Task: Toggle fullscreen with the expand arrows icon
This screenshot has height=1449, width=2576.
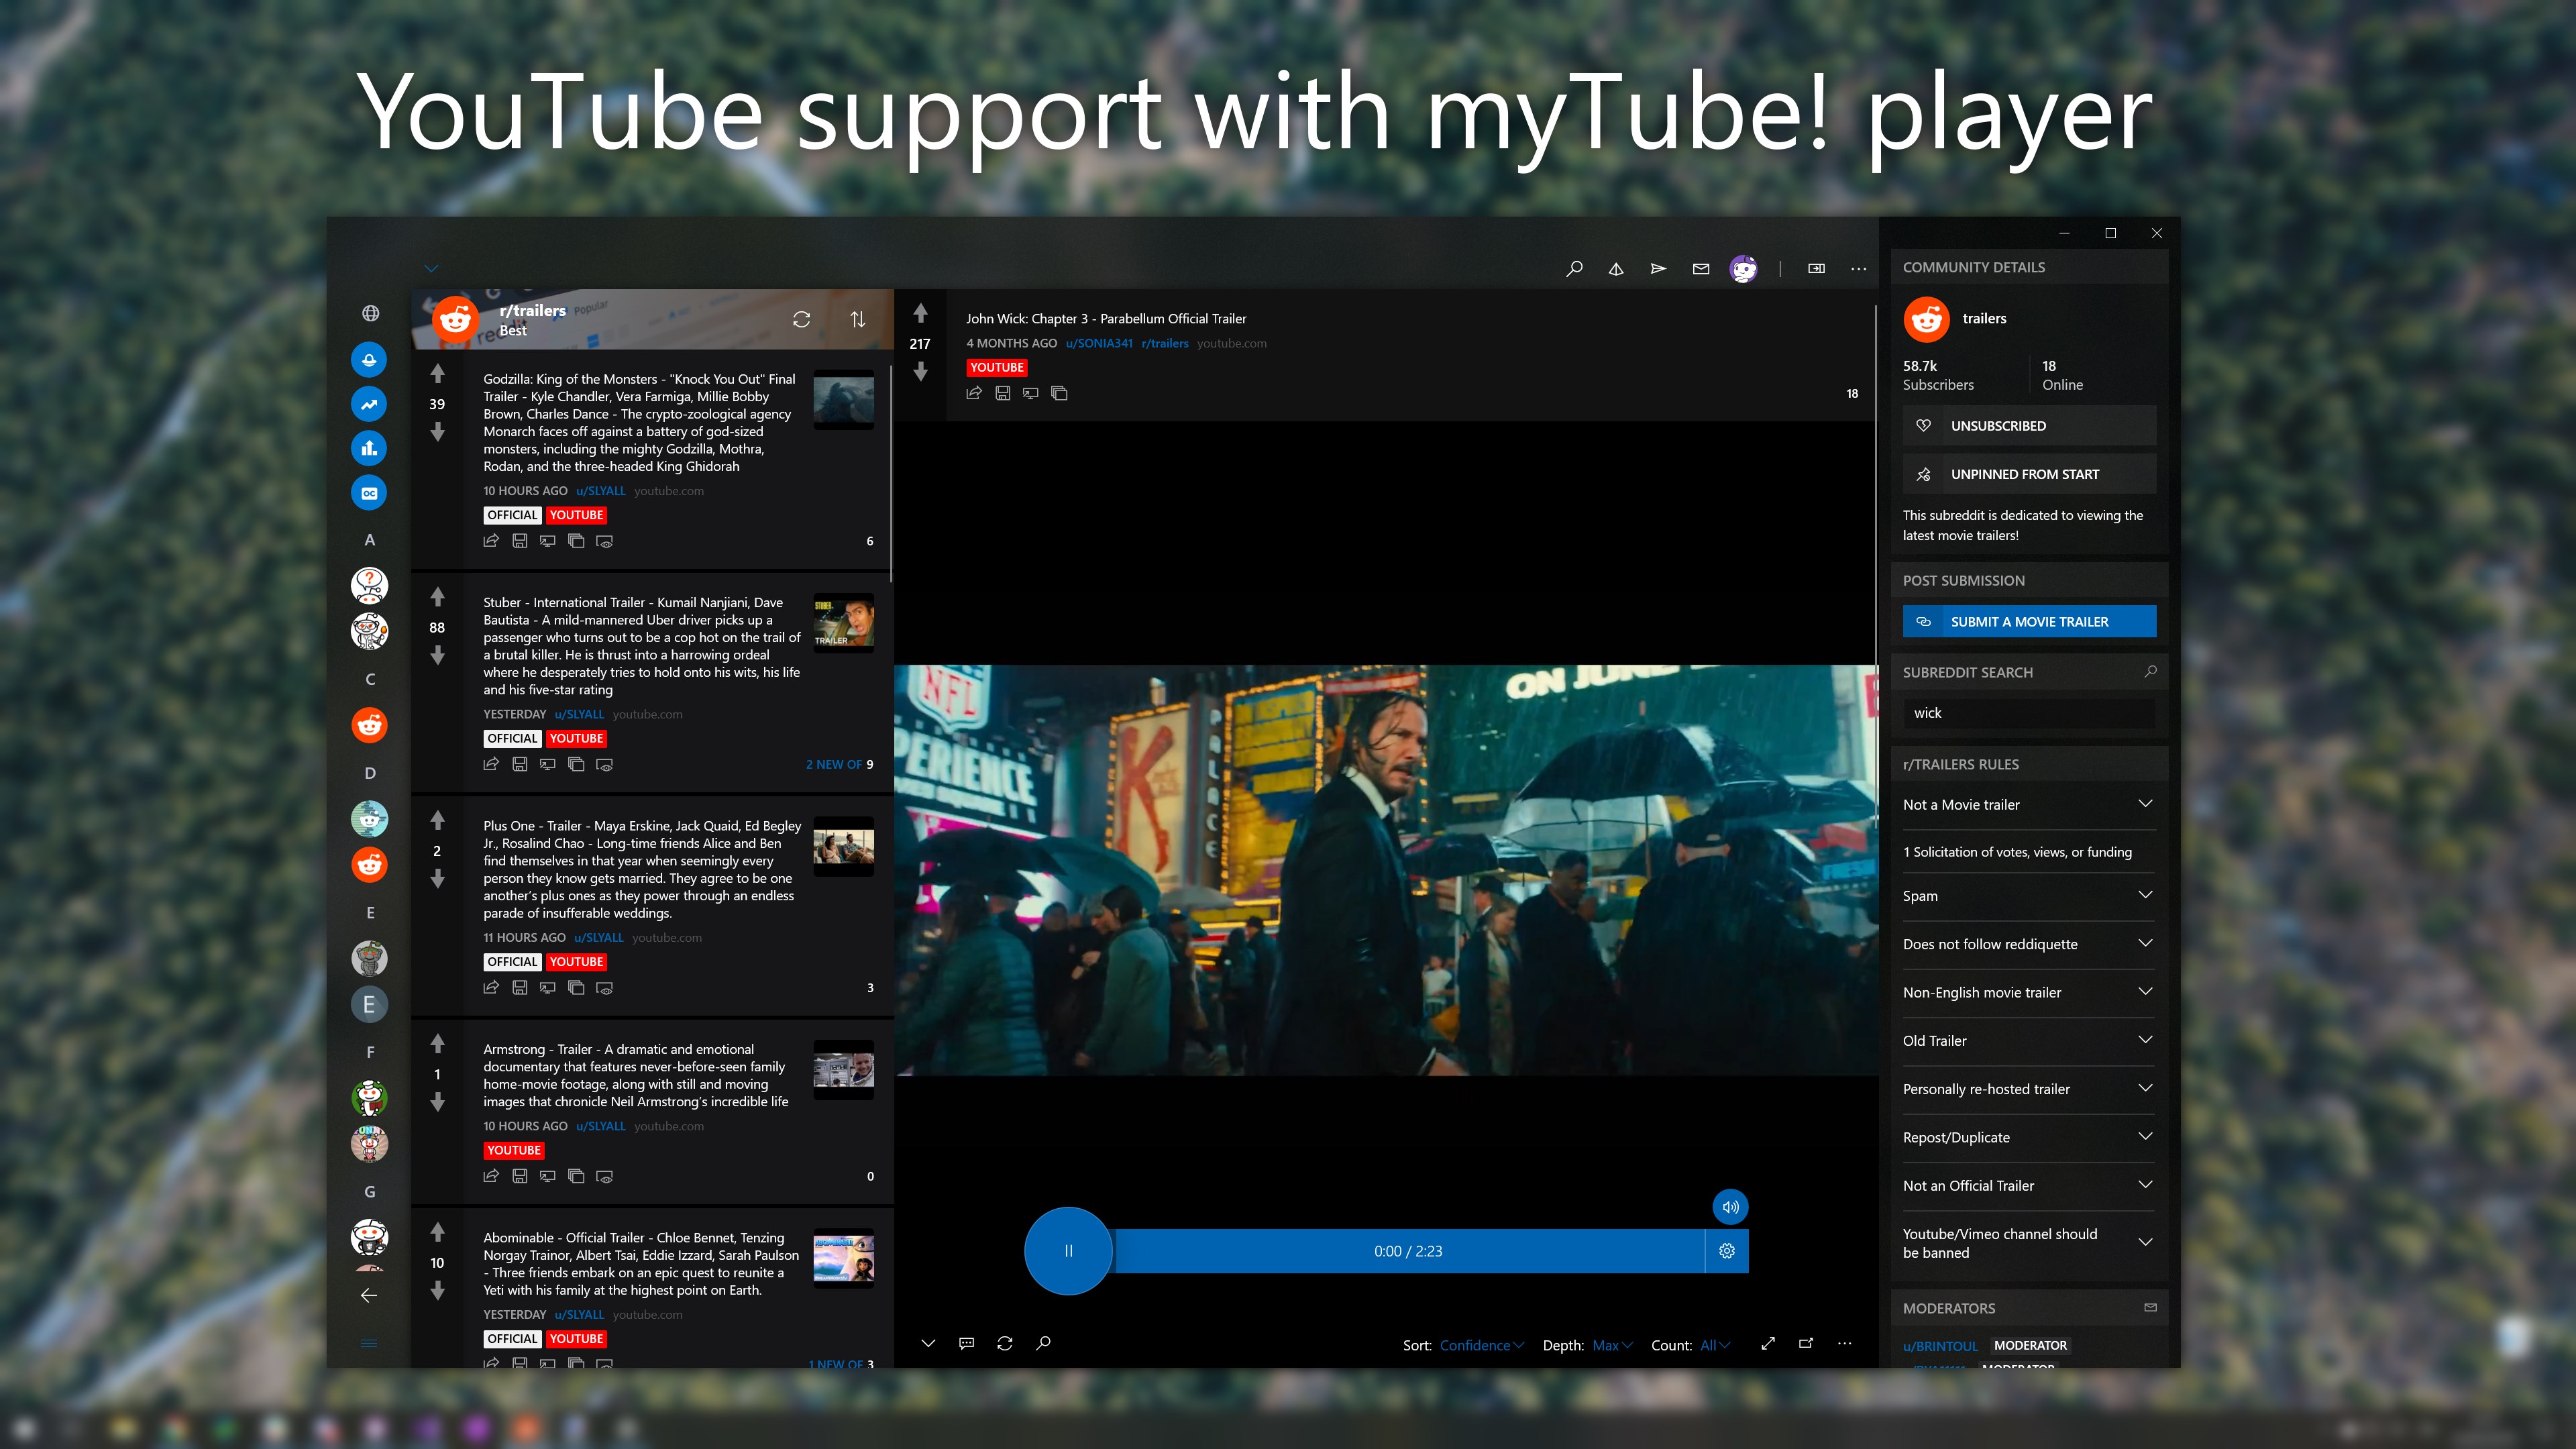Action: pyautogui.click(x=1767, y=1343)
